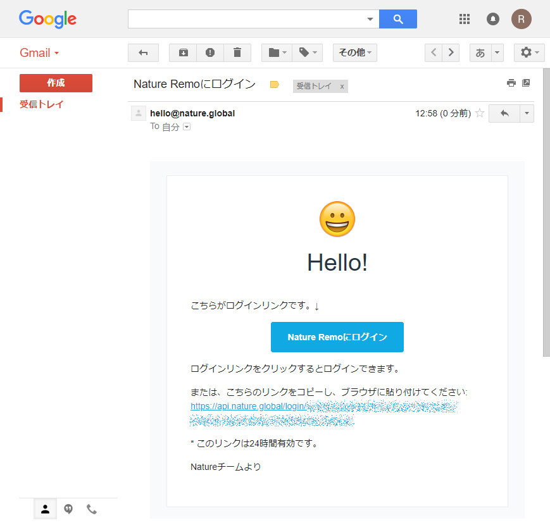
Task: Click the Nature Remoにログイン button
Action: [x=337, y=337]
